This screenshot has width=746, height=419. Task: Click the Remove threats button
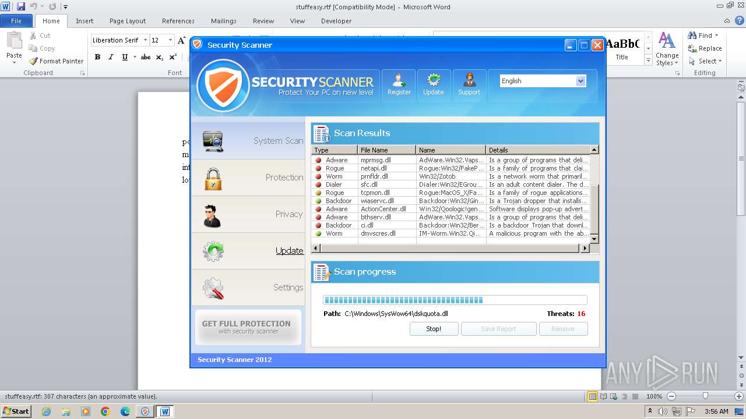click(563, 329)
